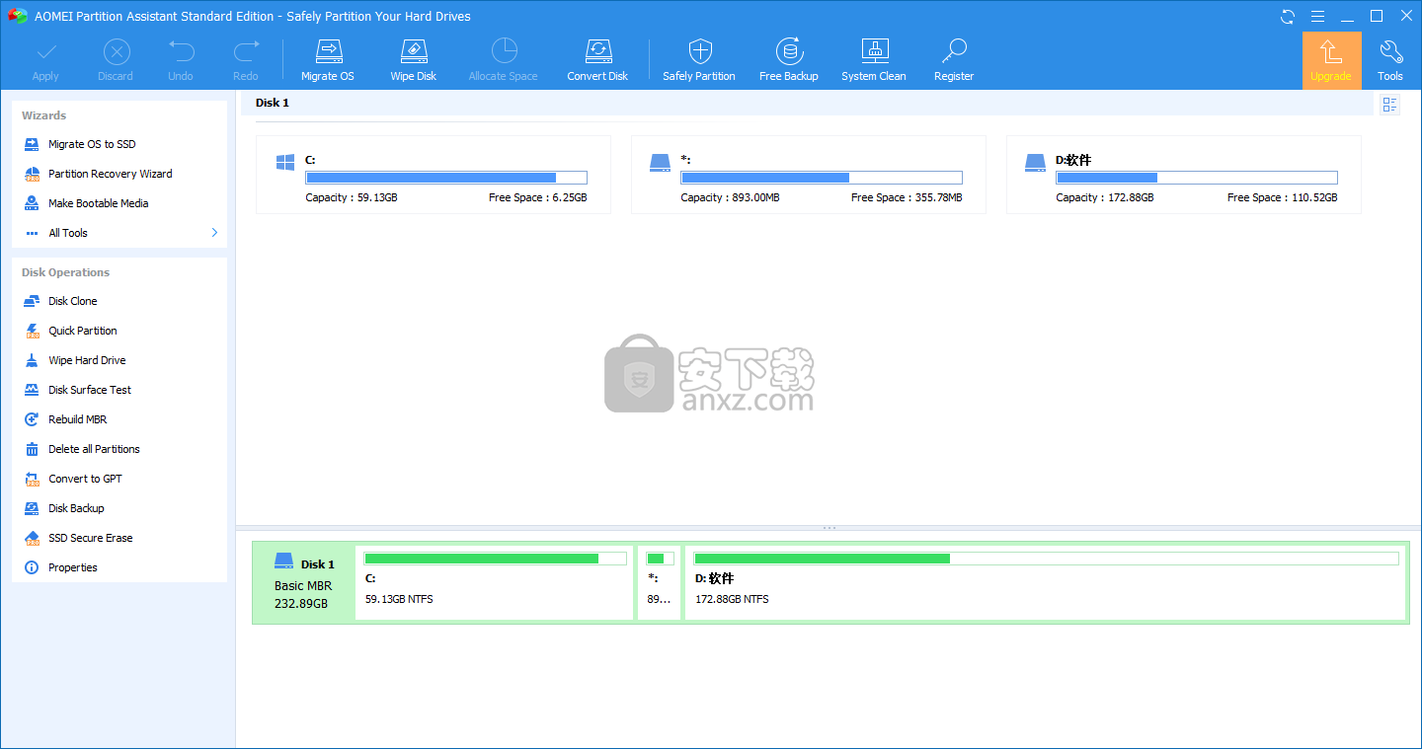1422x749 pixels.
Task: Select the Convert Disk toolbar icon
Action: (x=597, y=51)
